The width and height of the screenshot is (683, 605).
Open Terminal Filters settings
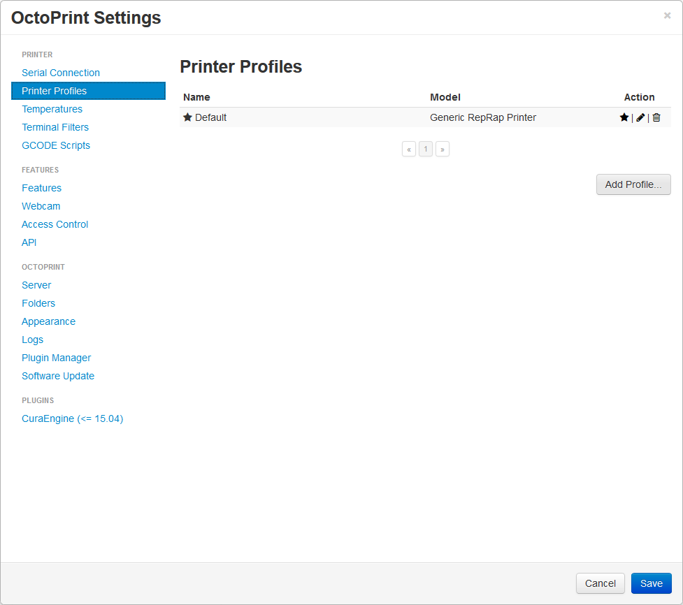pos(55,128)
